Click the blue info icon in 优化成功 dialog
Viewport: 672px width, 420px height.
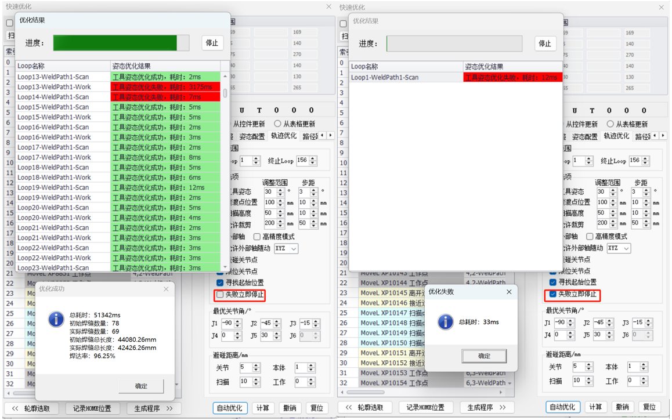(56, 319)
